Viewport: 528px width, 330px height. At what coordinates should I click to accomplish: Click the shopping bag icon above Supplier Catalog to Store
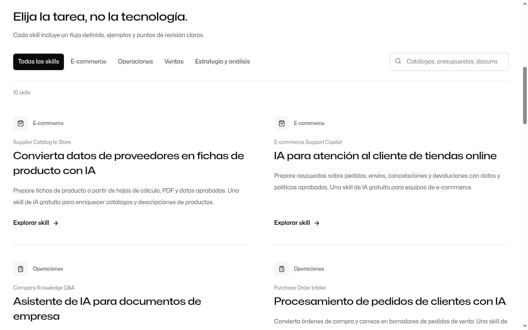pos(21,123)
